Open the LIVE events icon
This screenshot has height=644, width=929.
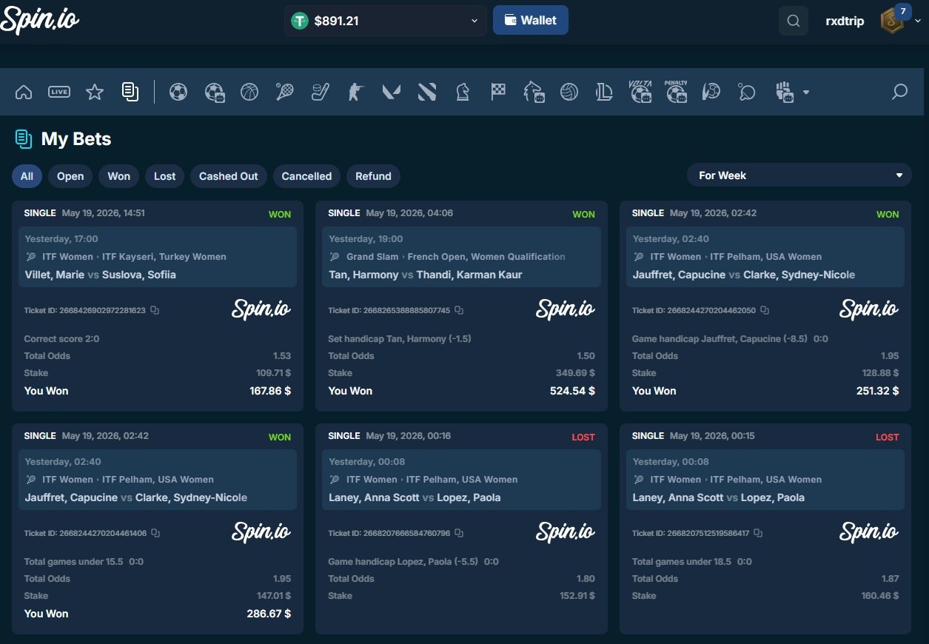[x=59, y=92]
